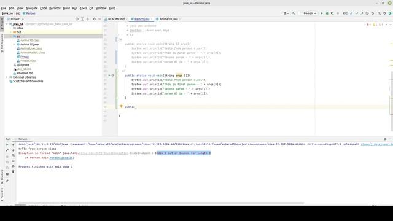
Task: Show Git history clock icon
Action: click(x=367, y=14)
